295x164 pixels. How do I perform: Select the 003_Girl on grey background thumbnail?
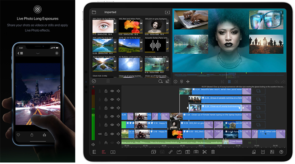155,26
